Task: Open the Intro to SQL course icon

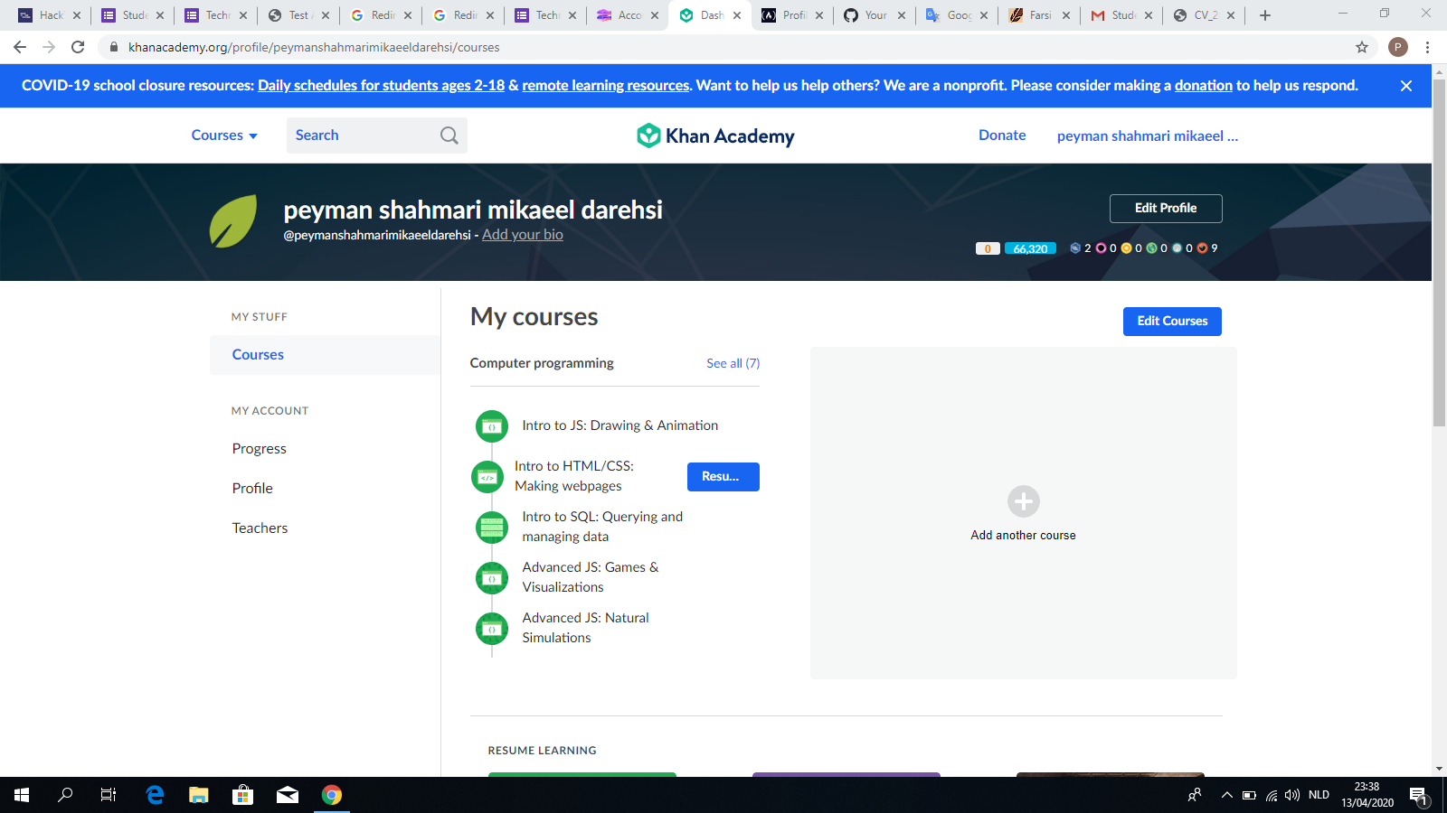Action: [492, 528]
